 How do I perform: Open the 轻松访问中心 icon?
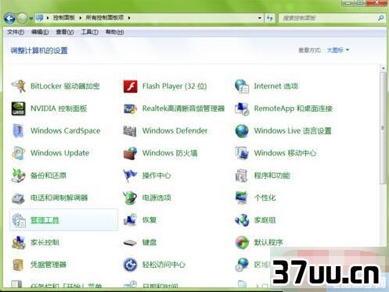click(x=130, y=265)
